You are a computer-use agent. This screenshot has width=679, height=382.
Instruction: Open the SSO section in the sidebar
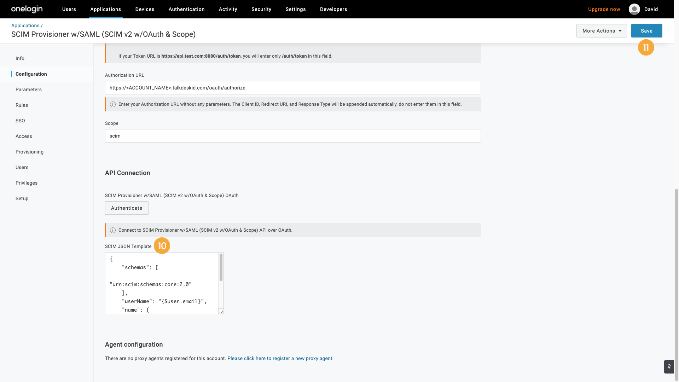pos(20,121)
